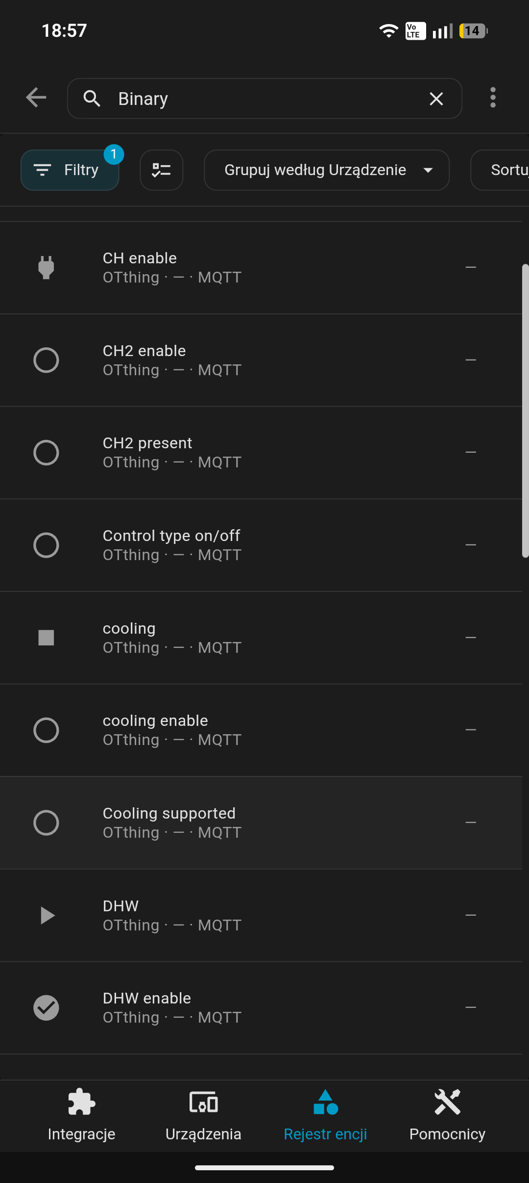
Task: Tap the checkmark icon for DHW enable
Action: pyautogui.click(x=46, y=1008)
